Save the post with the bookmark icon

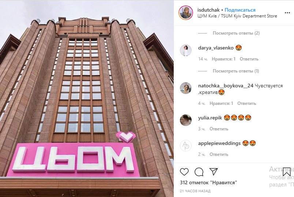click(287, 172)
